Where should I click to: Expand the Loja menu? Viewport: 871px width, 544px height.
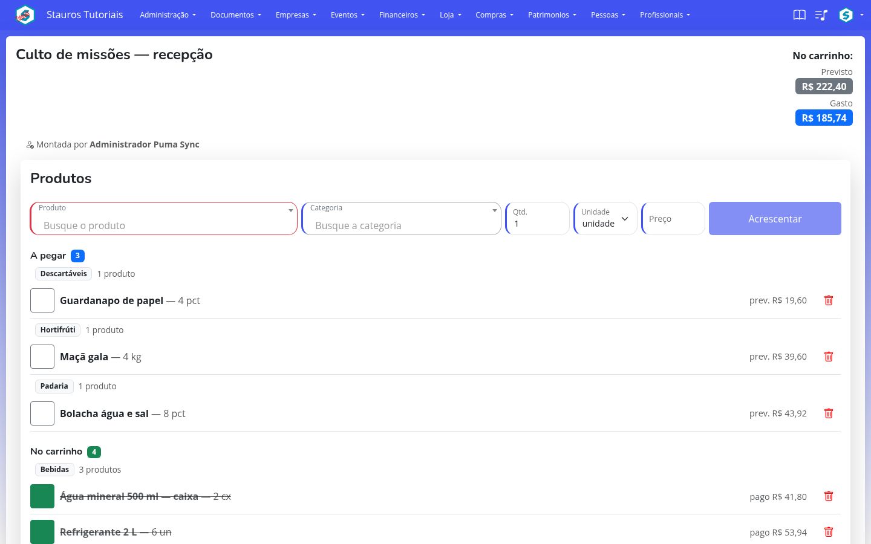[450, 15]
